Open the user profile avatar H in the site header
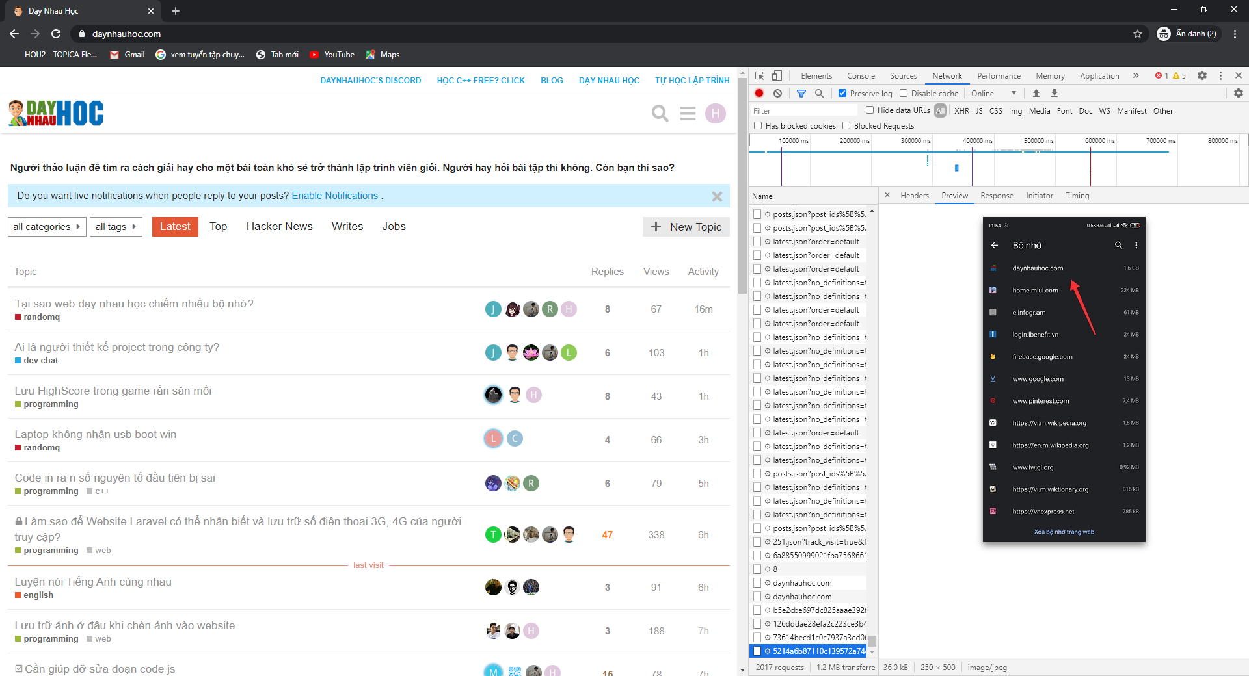Viewport: 1249px width, 676px height. point(716,114)
